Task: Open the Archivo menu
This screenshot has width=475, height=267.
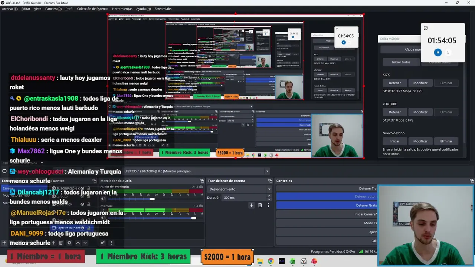Action: 10,9
